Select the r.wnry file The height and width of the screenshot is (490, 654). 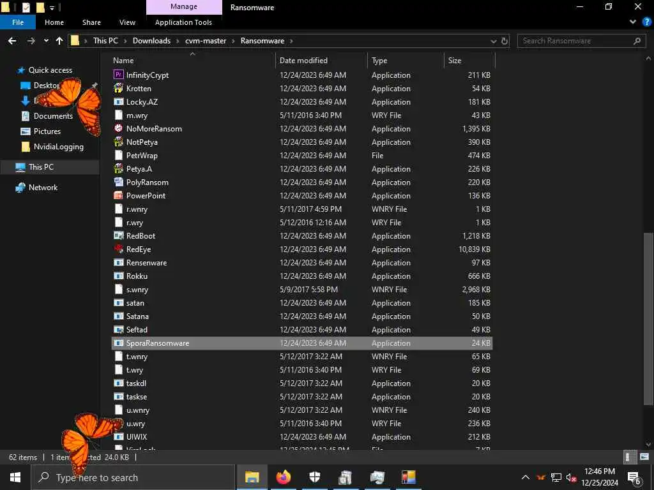tap(302, 209)
